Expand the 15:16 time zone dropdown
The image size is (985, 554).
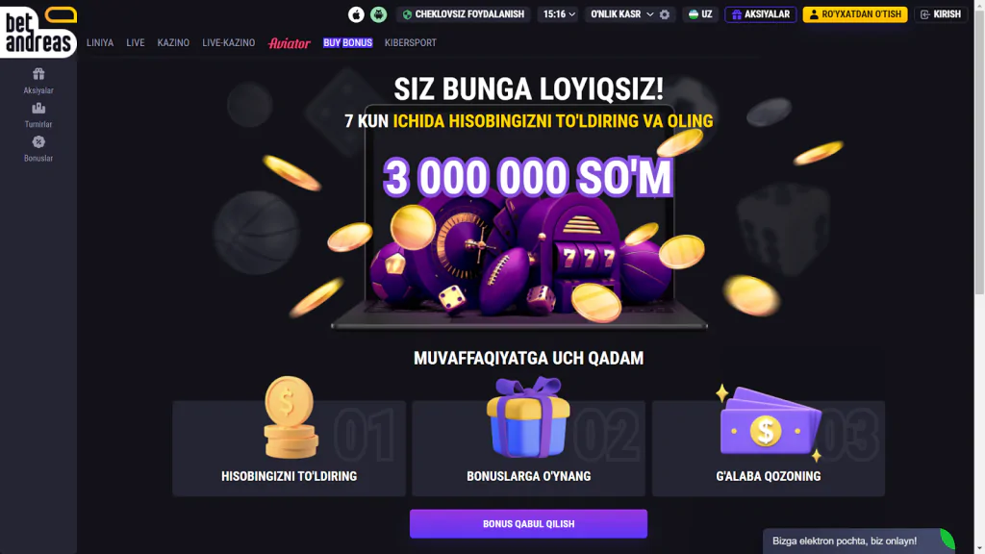tap(559, 14)
